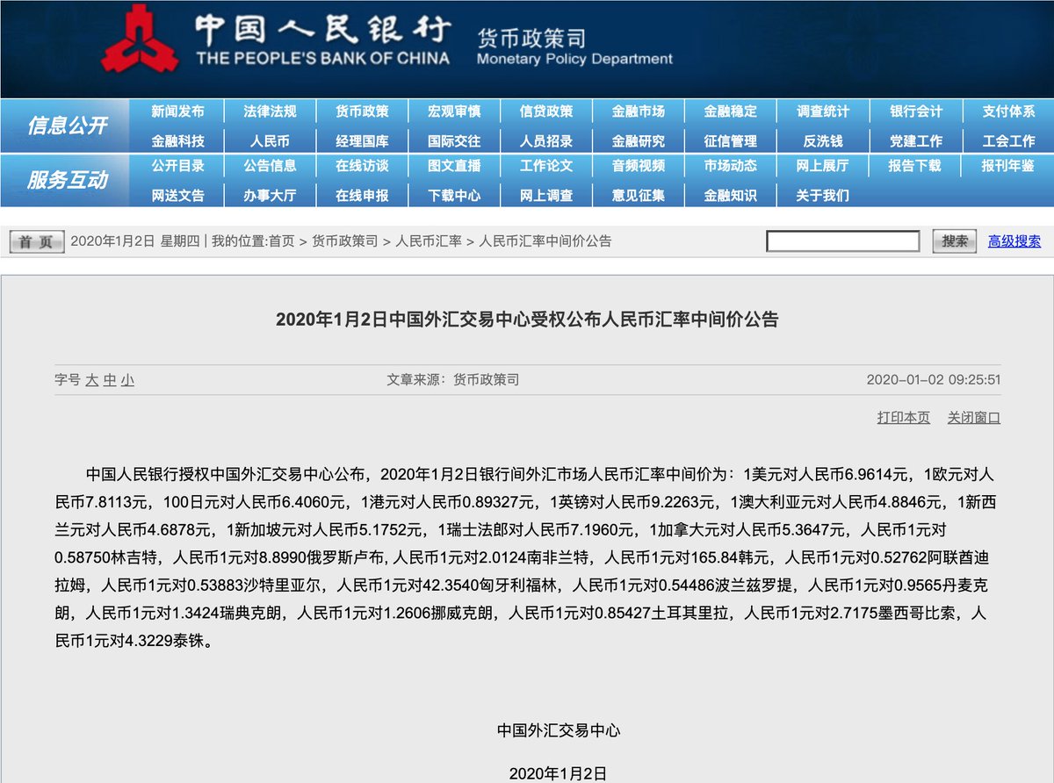Open the 公告信息 service link
This screenshot has width=1054, height=783.
tap(270, 166)
